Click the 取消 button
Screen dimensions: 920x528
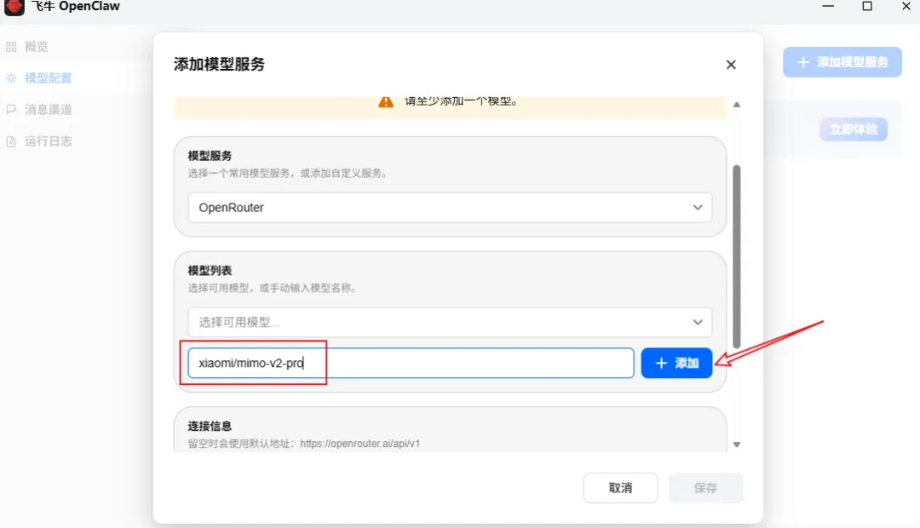click(620, 488)
